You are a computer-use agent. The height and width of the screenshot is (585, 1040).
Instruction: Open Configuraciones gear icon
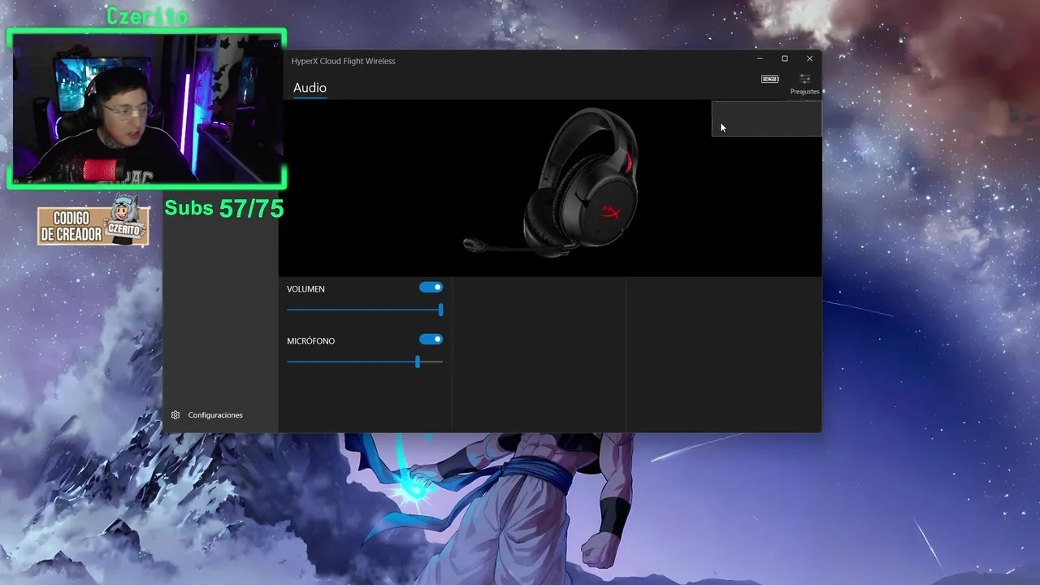tap(175, 415)
